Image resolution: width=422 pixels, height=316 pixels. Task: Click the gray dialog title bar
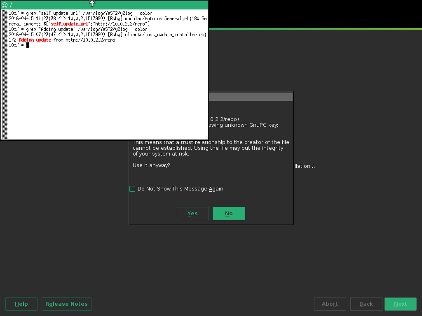tap(251, 97)
